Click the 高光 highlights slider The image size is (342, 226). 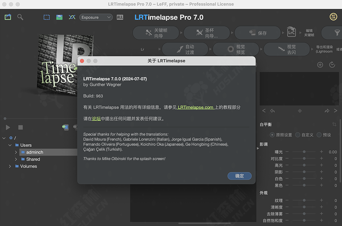[304, 165]
